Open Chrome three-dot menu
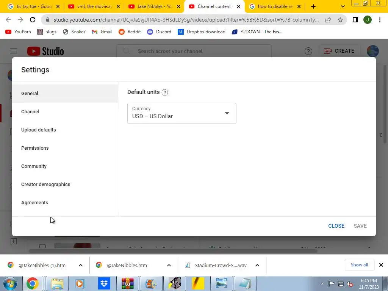This screenshot has width=388, height=291. pyautogui.click(x=380, y=20)
